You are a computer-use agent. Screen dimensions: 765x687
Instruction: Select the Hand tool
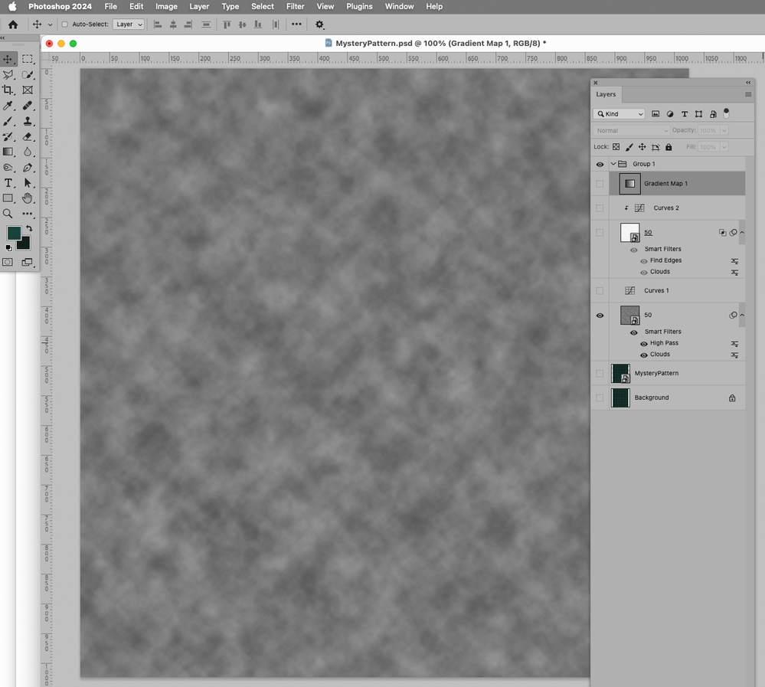(28, 198)
